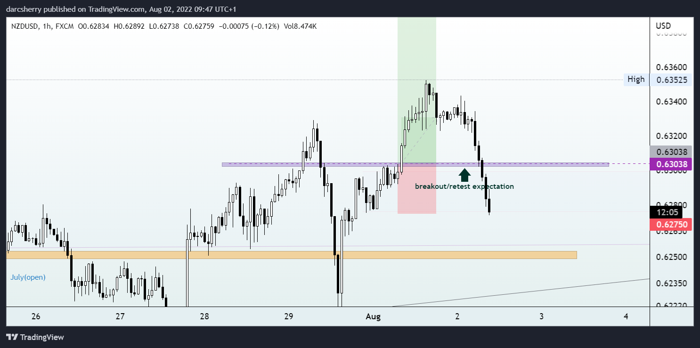Click the High label tag
The height and width of the screenshot is (348, 700).
click(x=636, y=80)
